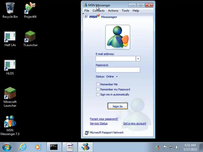This screenshot has height=152, width=203.
Task: Open the Recycle Bin desktop icon
Action: click(x=10, y=10)
